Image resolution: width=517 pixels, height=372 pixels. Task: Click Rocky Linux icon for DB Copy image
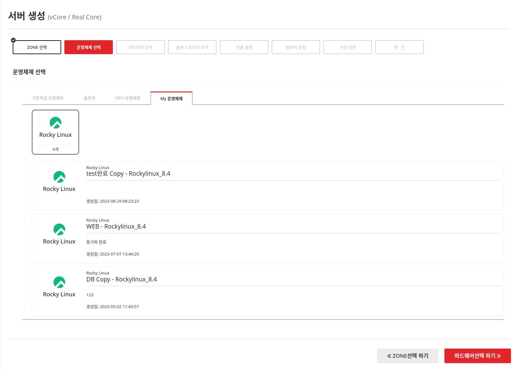pyautogui.click(x=59, y=282)
